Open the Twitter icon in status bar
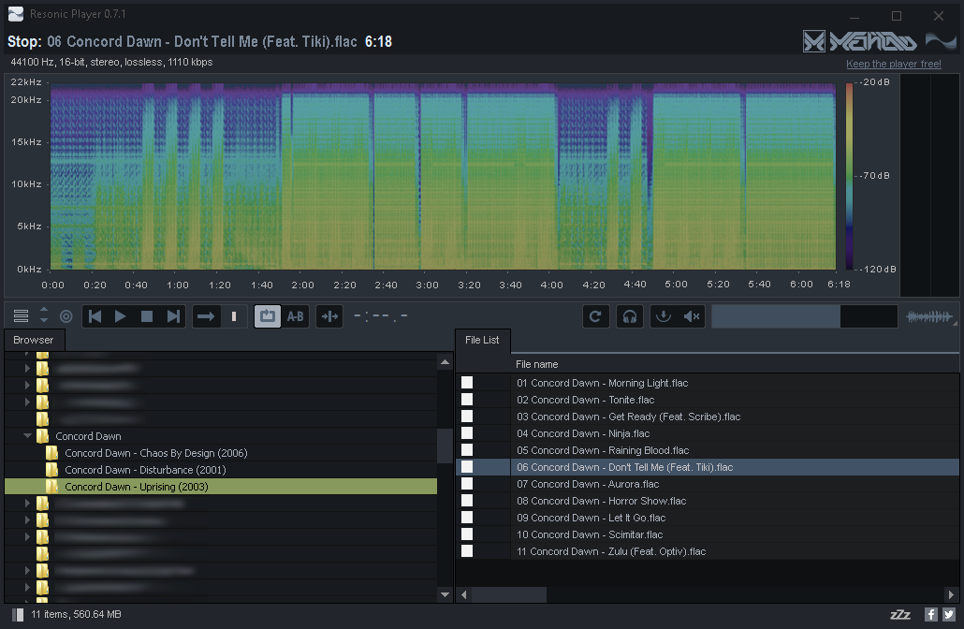 [949, 614]
